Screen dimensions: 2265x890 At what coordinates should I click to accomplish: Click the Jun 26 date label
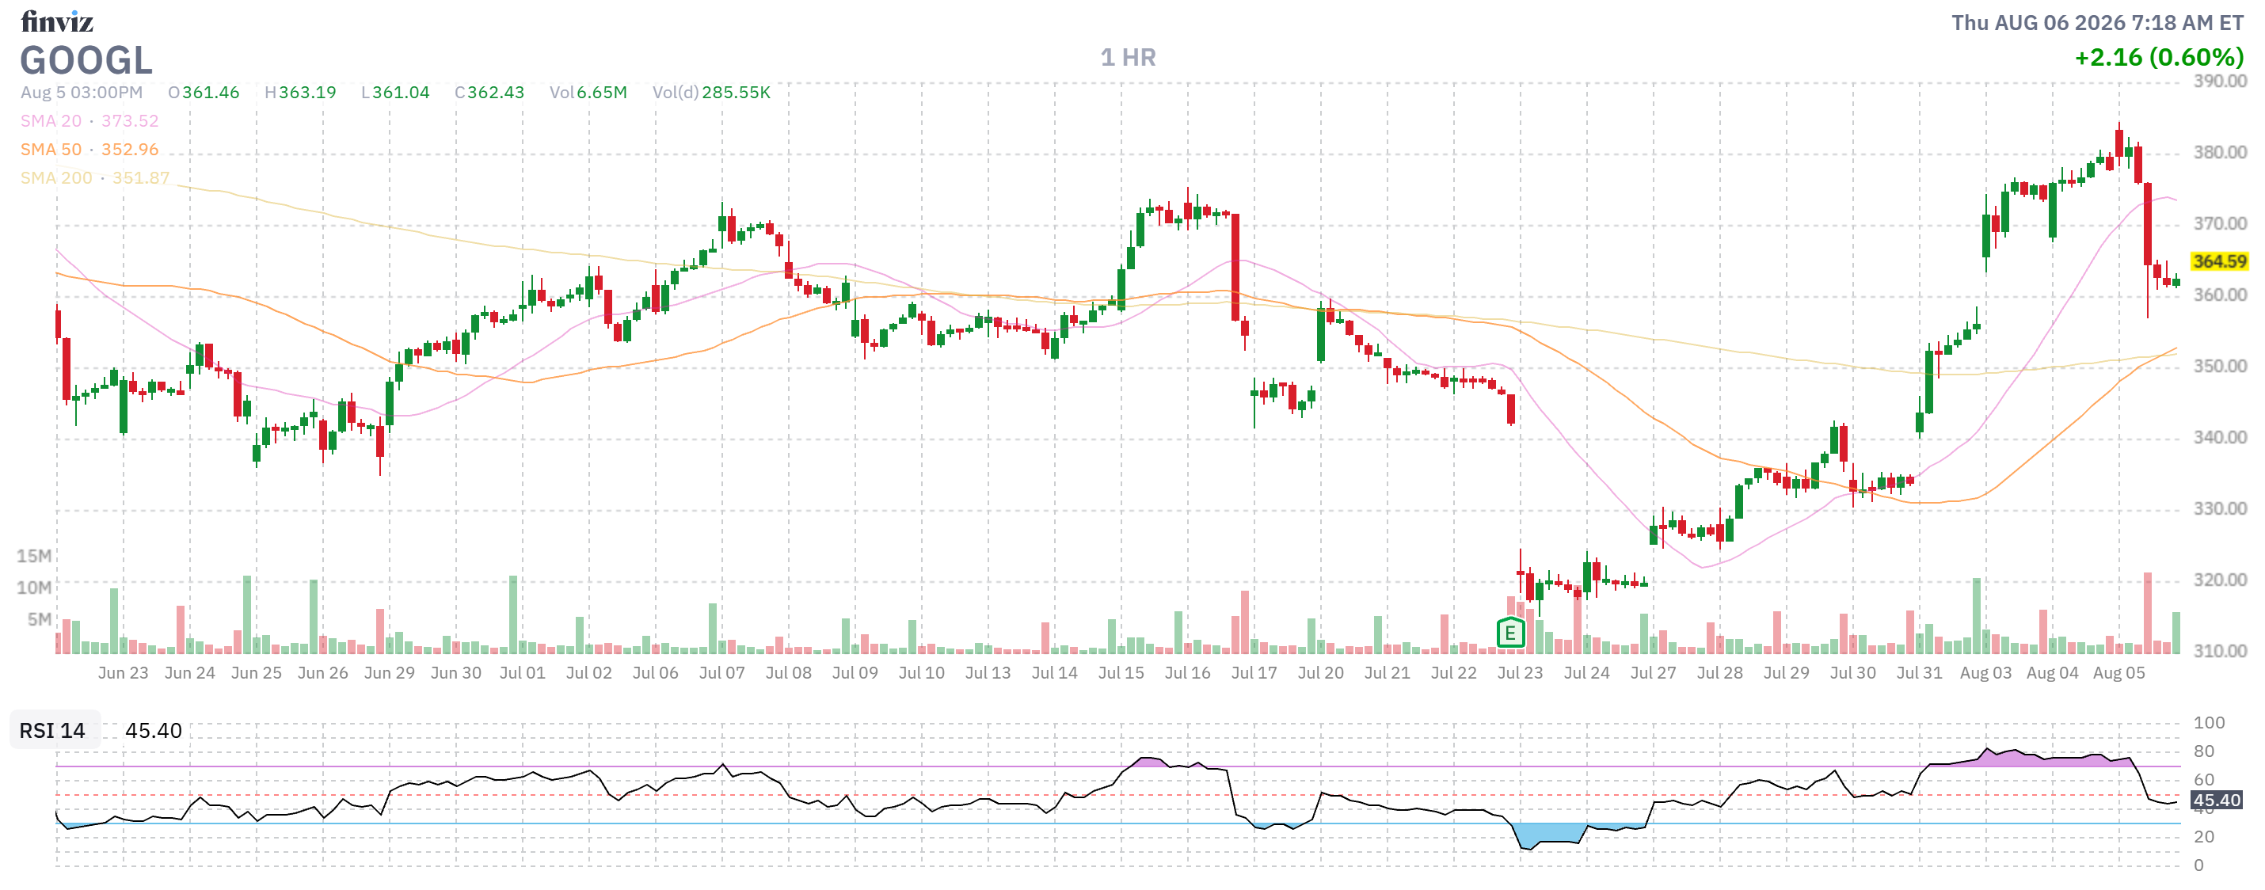click(322, 673)
